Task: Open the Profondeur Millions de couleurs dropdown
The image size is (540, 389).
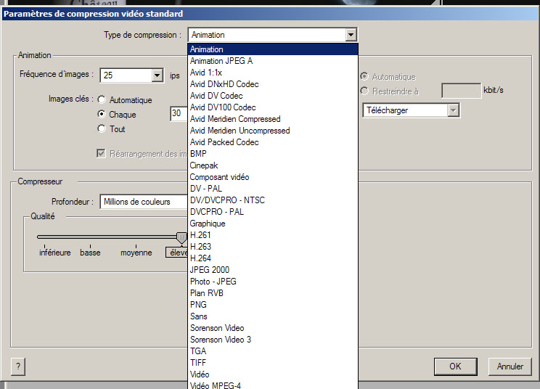Action: click(x=144, y=202)
